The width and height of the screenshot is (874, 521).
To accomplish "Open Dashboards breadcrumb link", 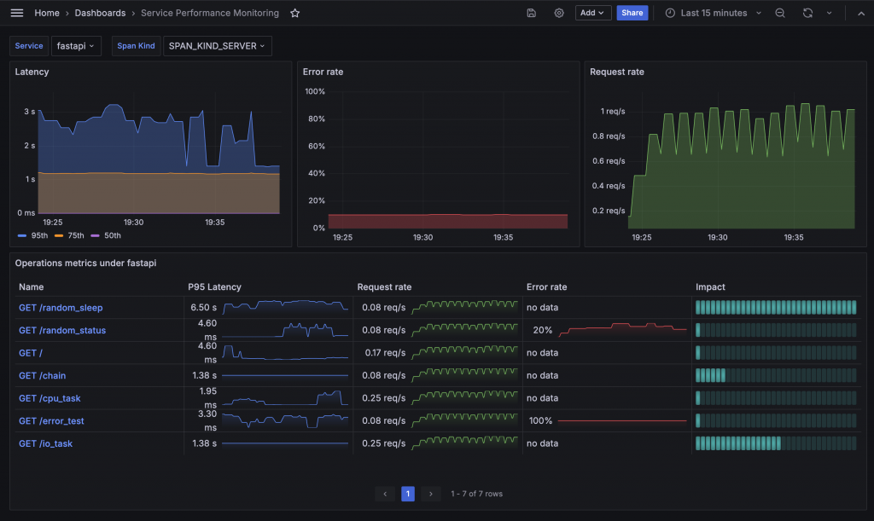I will coord(101,13).
